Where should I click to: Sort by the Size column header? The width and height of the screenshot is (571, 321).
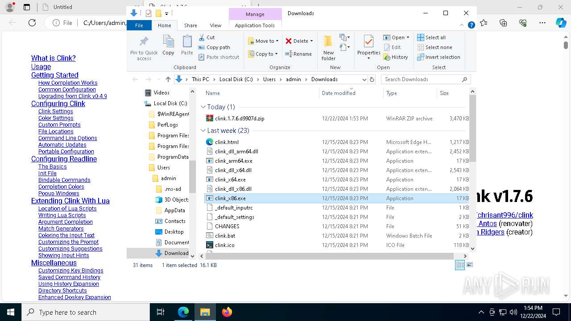point(452,93)
